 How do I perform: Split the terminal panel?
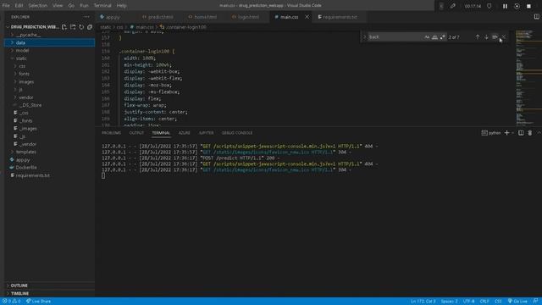(x=521, y=133)
